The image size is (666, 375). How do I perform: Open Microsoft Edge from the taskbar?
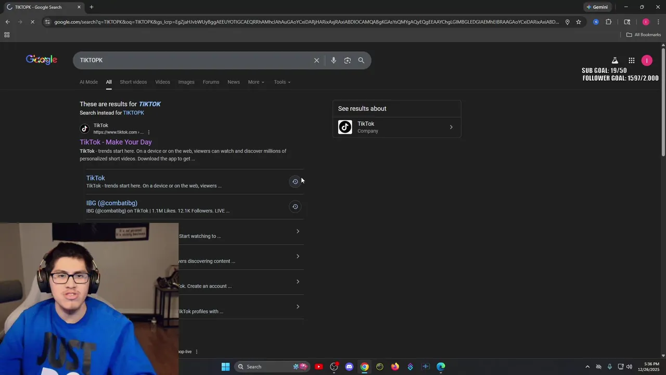(441, 367)
